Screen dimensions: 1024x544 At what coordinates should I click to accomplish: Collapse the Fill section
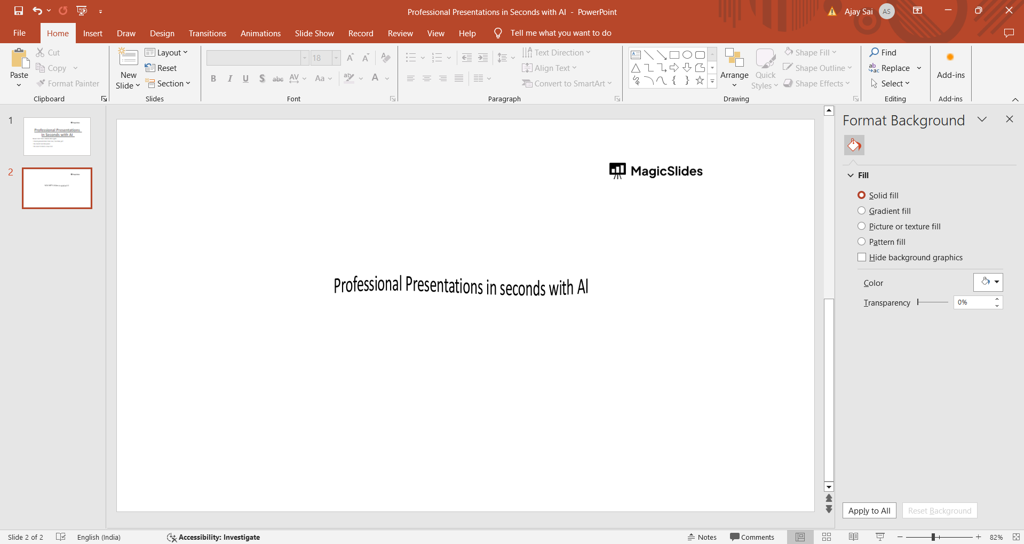[851, 175]
